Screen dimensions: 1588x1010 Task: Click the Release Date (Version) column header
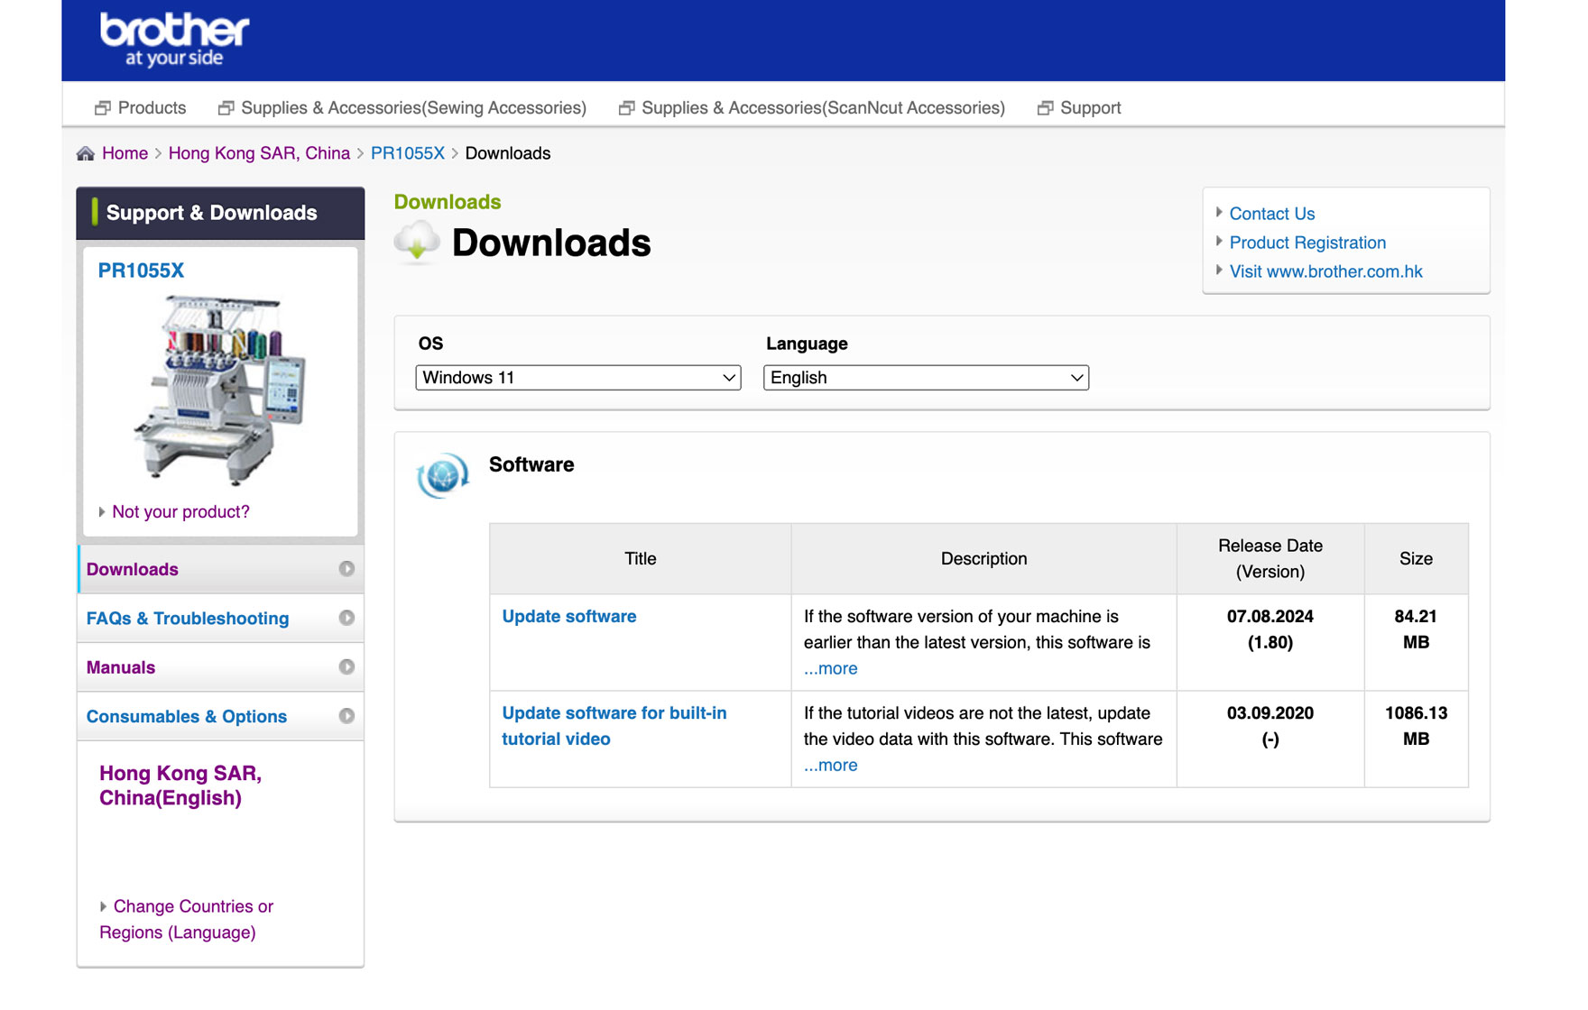(x=1269, y=558)
